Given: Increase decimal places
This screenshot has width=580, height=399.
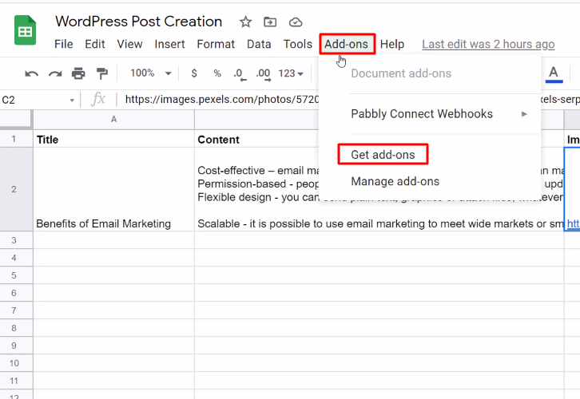Looking at the screenshot, I should pos(264,74).
